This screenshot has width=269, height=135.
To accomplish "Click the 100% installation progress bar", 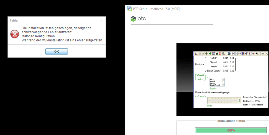I will [x=231, y=130].
